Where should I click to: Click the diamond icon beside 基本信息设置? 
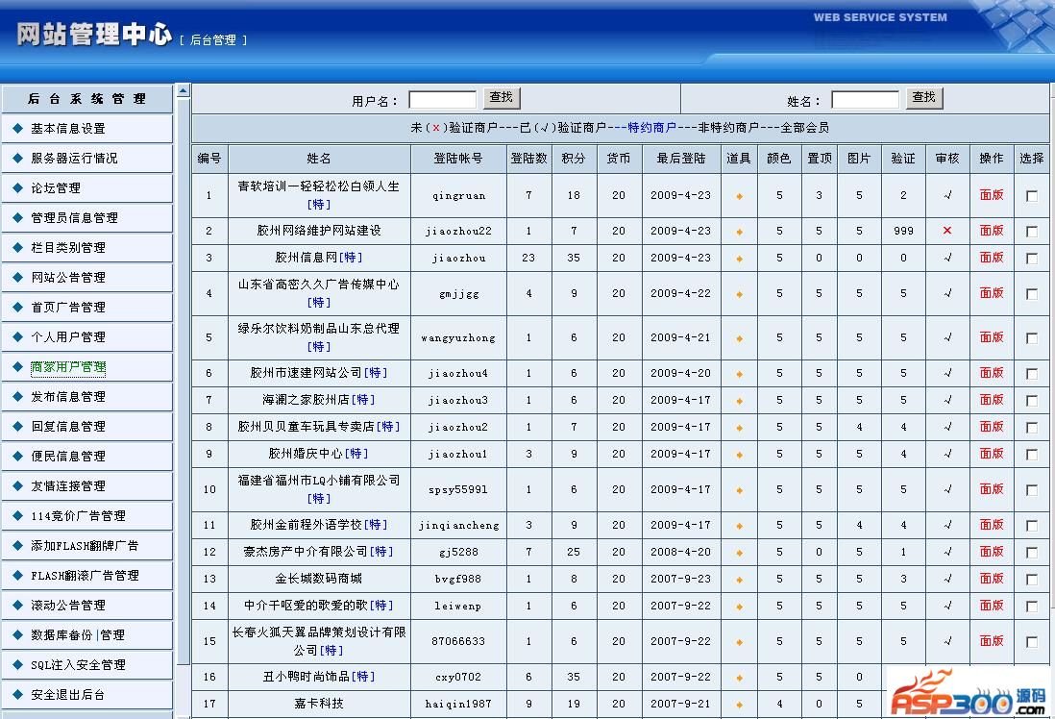pos(17,128)
